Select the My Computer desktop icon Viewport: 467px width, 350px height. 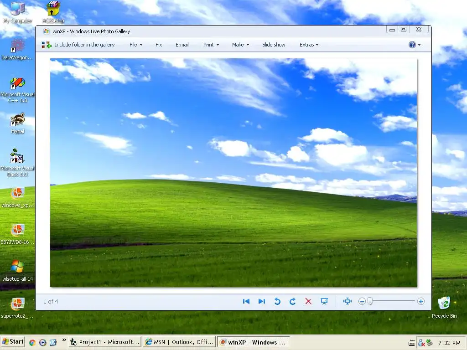point(18,12)
